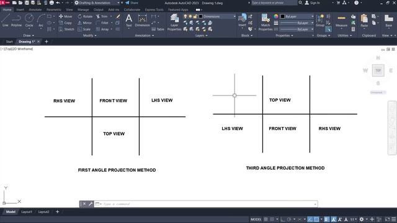Switch to the Start tab
Viewport: 397px width, 223px height.
point(9,42)
